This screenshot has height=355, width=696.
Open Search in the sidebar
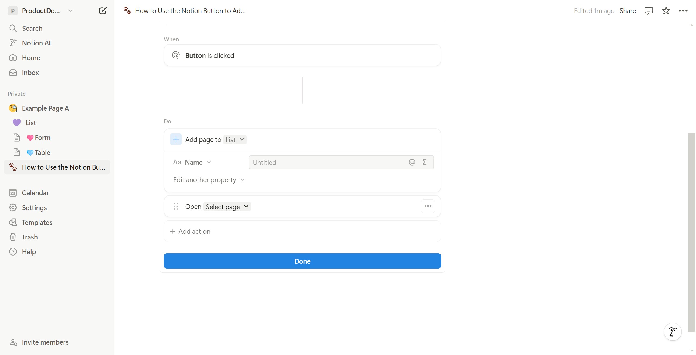click(57, 28)
